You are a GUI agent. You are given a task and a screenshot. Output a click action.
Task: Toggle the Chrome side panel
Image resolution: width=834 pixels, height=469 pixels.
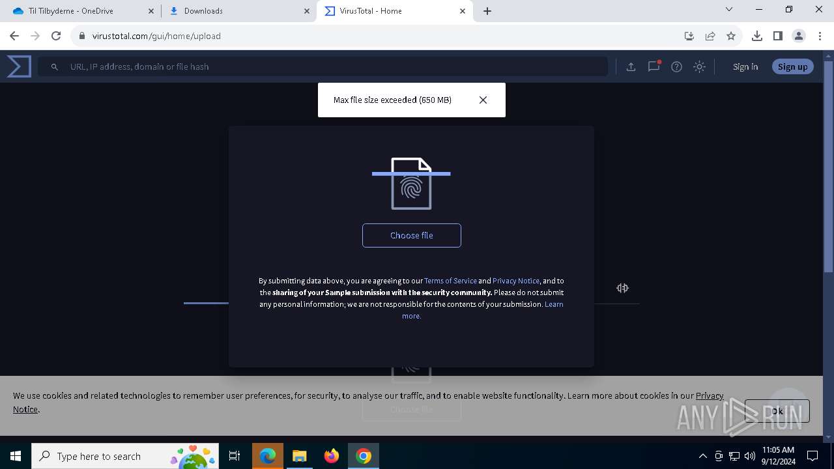coord(778,36)
